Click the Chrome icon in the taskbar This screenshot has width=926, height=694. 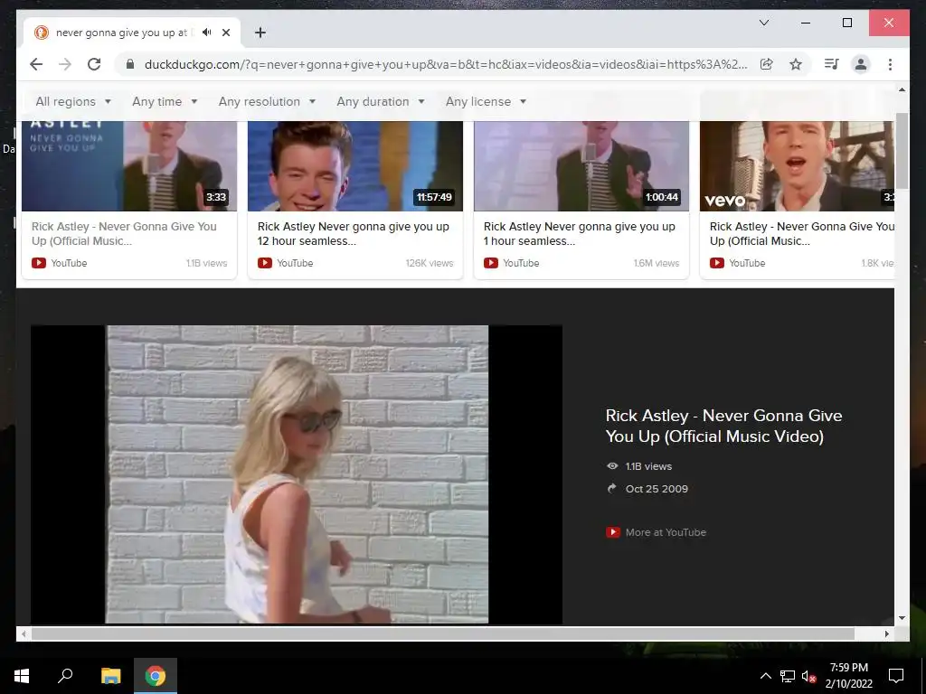point(156,676)
